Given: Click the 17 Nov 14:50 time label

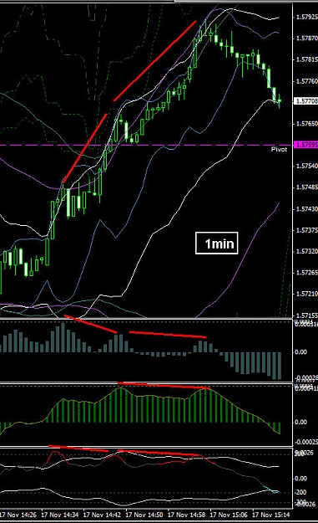Looking at the screenshot, I should pos(144,515).
